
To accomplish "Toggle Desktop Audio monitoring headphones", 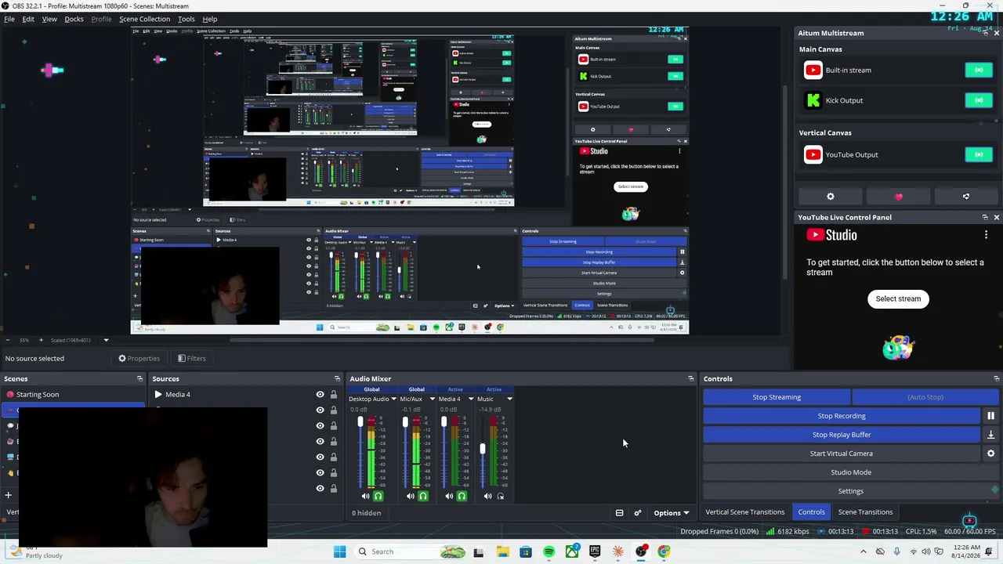I will 378,496.
